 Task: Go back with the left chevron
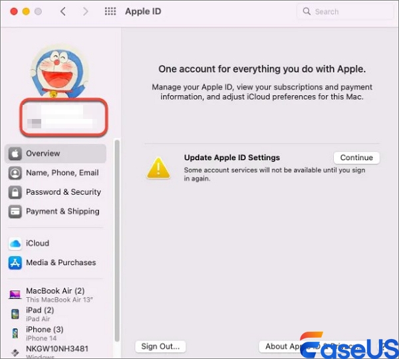63,11
